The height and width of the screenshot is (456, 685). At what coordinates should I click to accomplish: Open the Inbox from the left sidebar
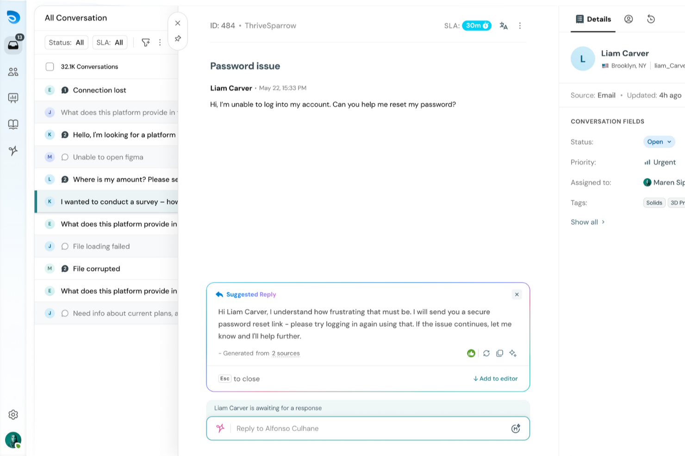pos(13,45)
